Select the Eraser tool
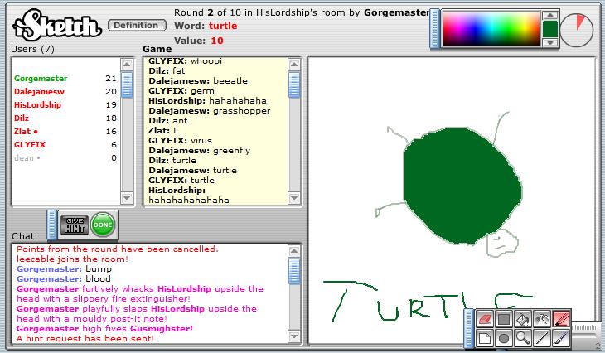The height and width of the screenshot is (353, 605). (486, 319)
